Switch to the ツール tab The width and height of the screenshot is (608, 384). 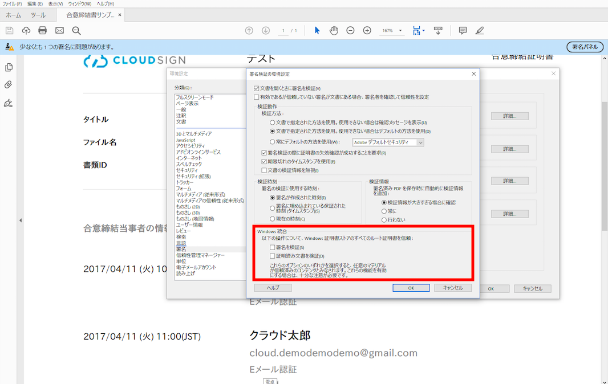[x=38, y=15]
